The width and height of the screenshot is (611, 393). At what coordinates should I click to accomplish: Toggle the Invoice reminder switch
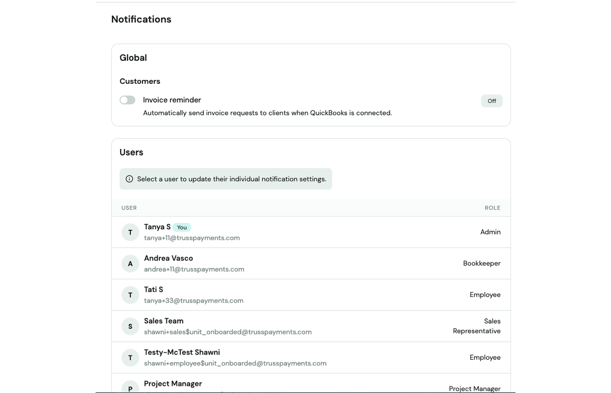pyautogui.click(x=127, y=100)
